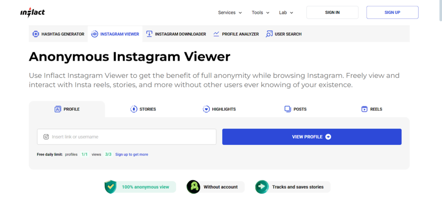This screenshot has height=201, width=442.
Task: Click the Profile Analyzer chart icon
Action: click(216, 34)
